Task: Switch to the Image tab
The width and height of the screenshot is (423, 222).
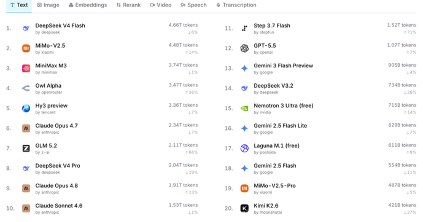Action: pyautogui.click(x=48, y=5)
